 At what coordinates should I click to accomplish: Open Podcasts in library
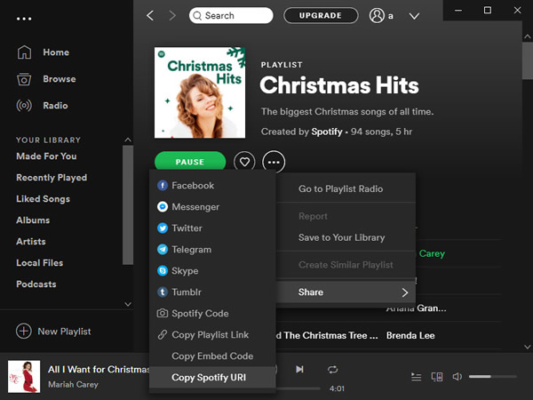[x=36, y=284]
